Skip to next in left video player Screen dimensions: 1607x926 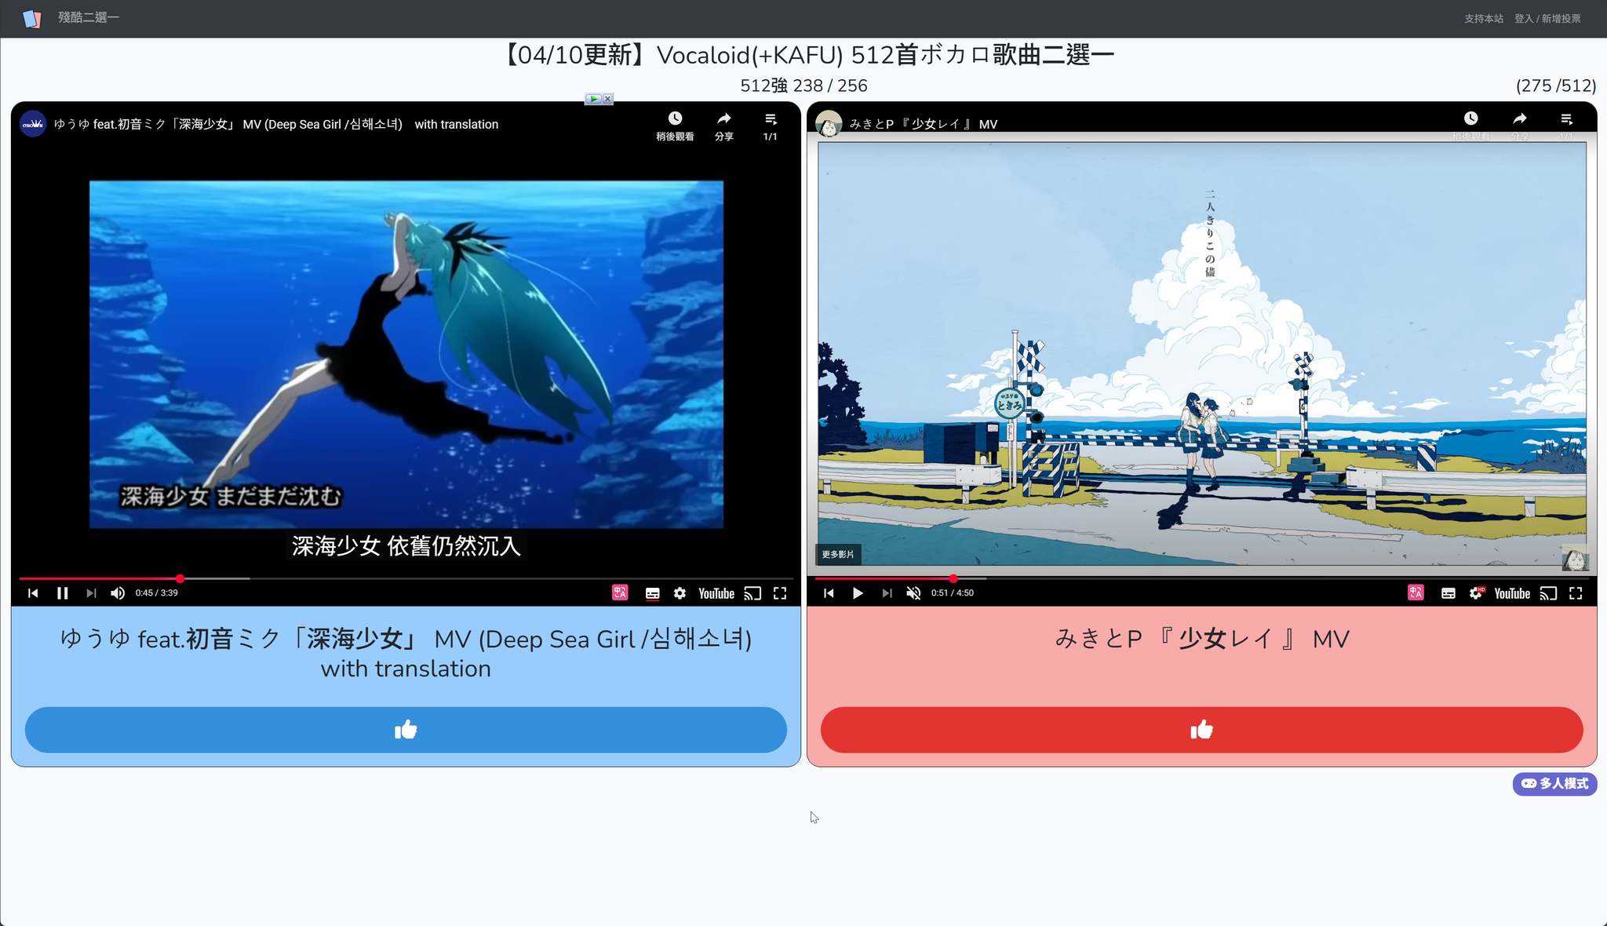(x=91, y=593)
